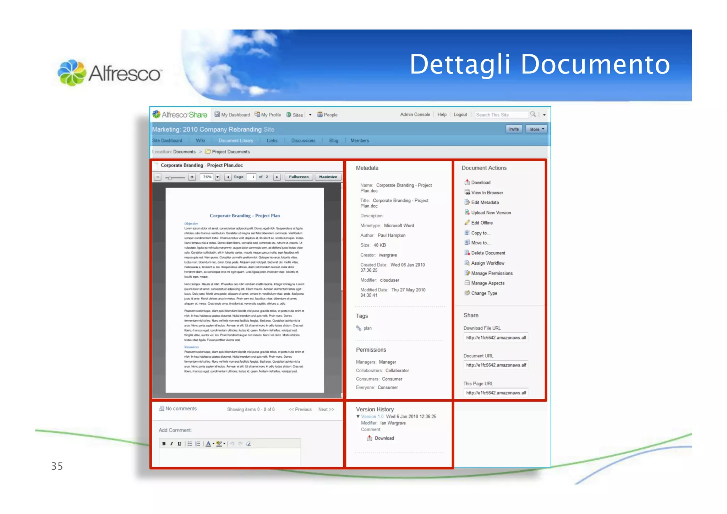
Task: Click Documents in the location breadcrumb
Action: [184, 152]
